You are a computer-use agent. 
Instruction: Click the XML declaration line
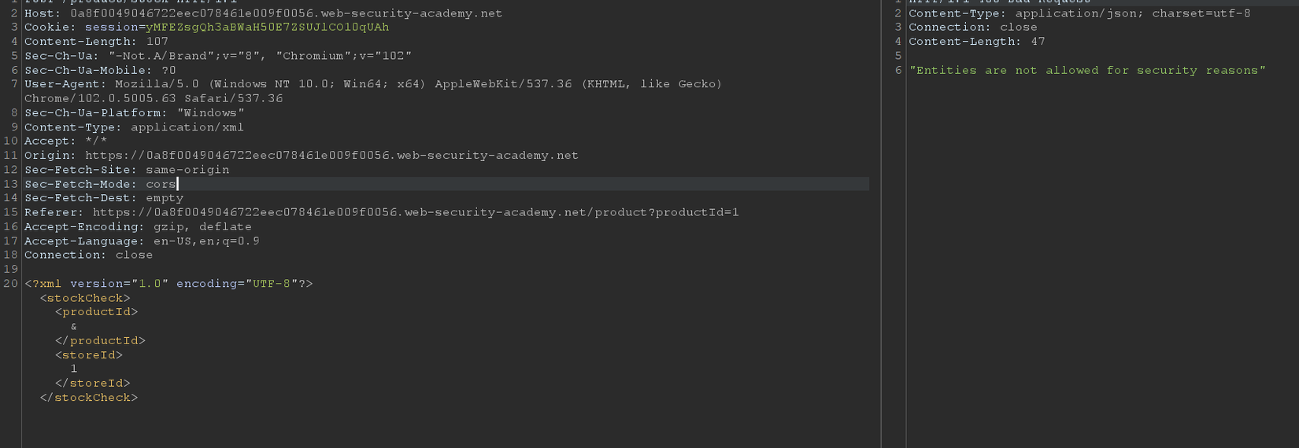pos(168,284)
